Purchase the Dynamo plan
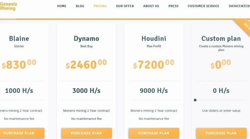Viewport: 250px width, 139px height. tap(86, 133)
